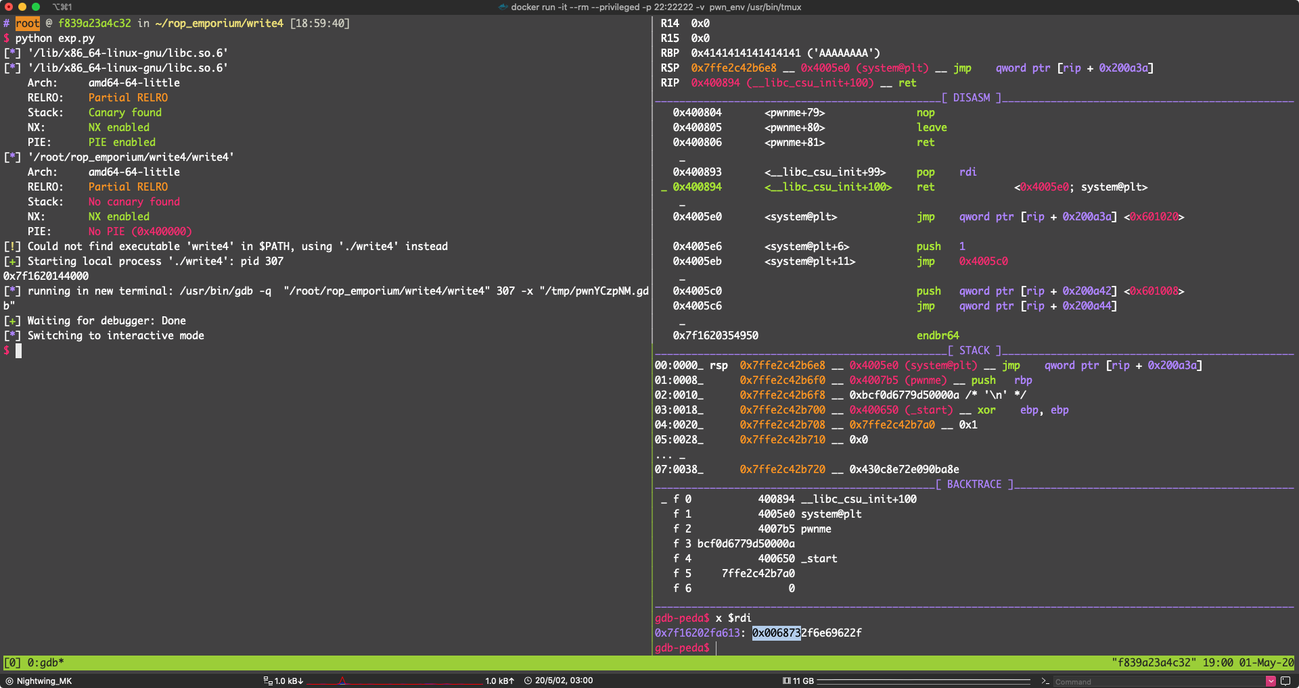Click 'No PIE (0x400000)' text
Image resolution: width=1299 pixels, height=688 pixels.
click(140, 231)
